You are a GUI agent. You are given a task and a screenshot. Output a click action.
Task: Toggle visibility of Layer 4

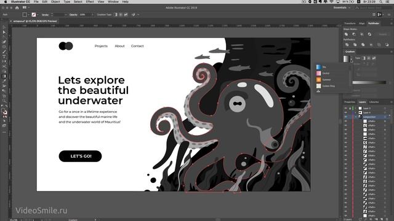coord(346,112)
